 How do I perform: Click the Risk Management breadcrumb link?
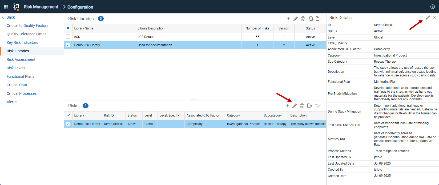(41, 7)
